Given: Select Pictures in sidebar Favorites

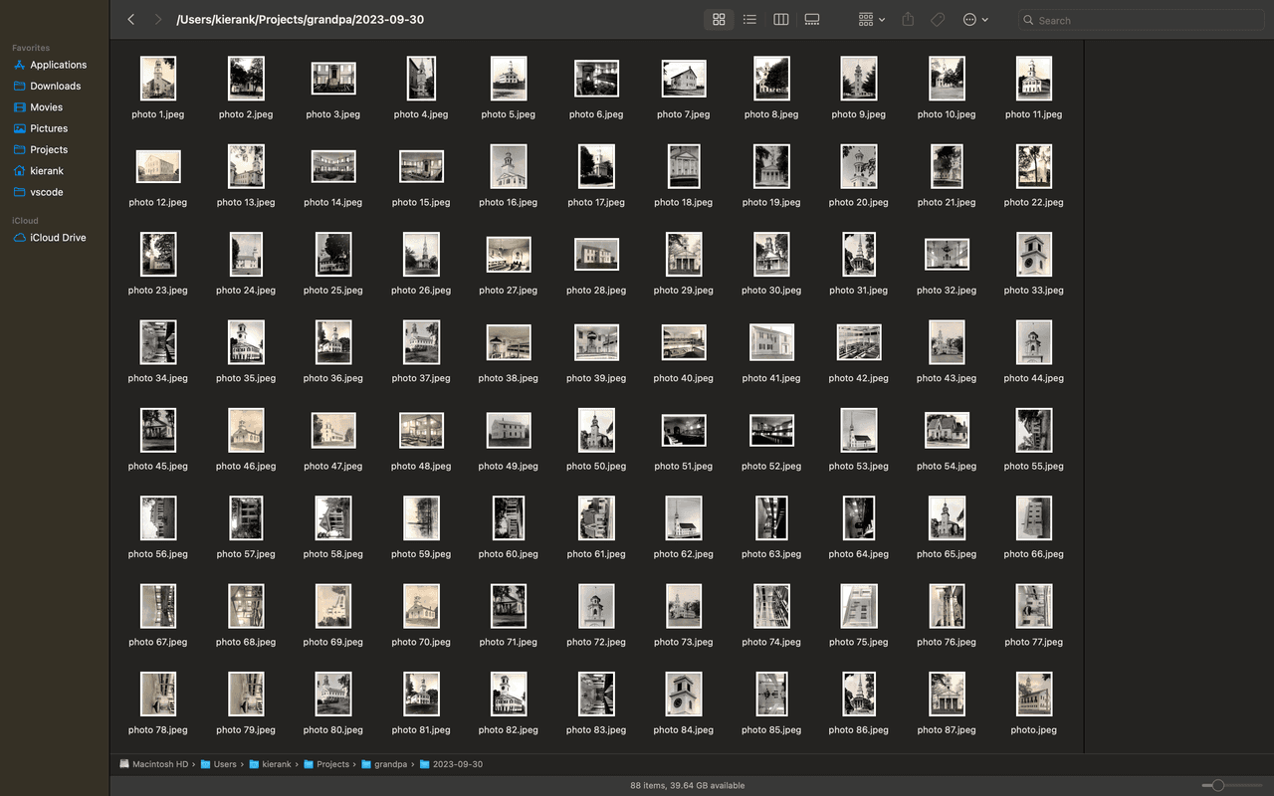Looking at the screenshot, I should pyautogui.click(x=49, y=128).
